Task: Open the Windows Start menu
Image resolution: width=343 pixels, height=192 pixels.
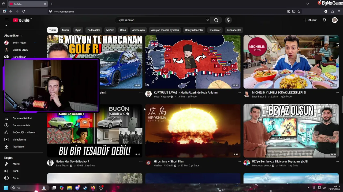Action: point(6,188)
